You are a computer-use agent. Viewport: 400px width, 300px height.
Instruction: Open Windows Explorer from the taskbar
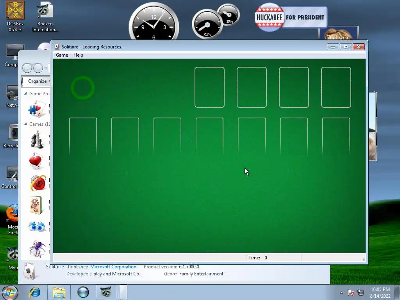(x=59, y=292)
